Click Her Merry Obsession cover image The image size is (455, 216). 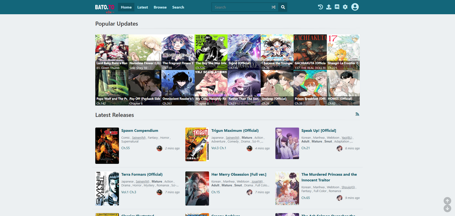pyautogui.click(x=197, y=189)
